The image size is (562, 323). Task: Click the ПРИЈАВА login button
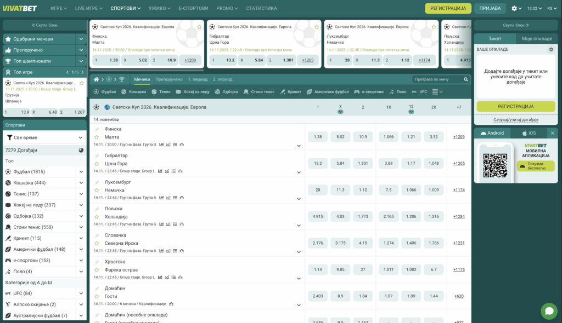[x=490, y=8]
